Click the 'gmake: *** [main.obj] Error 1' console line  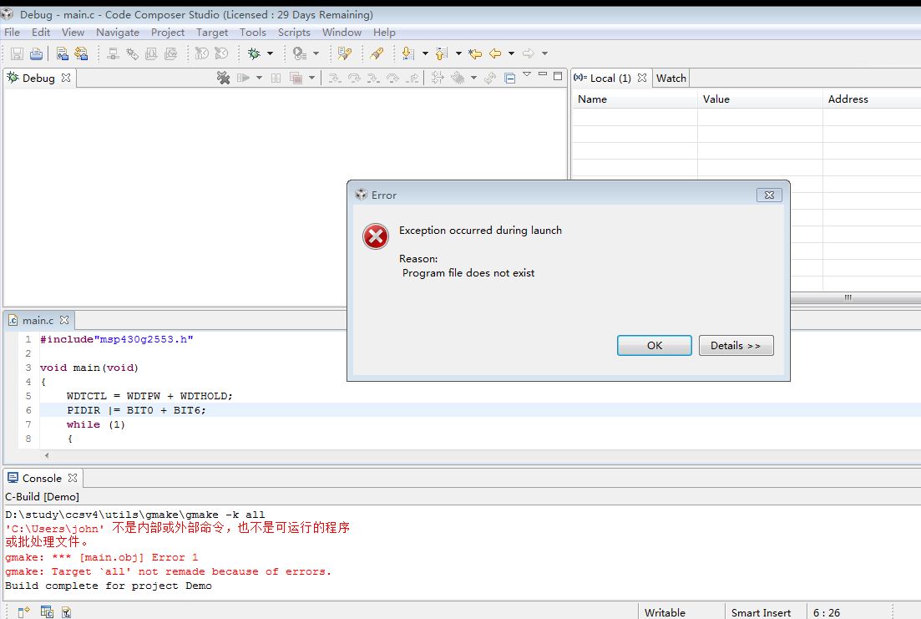pyautogui.click(x=102, y=557)
